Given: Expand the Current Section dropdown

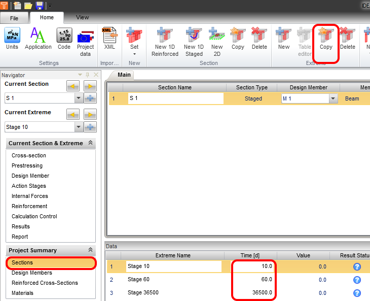Looking at the screenshot, I should point(79,98).
